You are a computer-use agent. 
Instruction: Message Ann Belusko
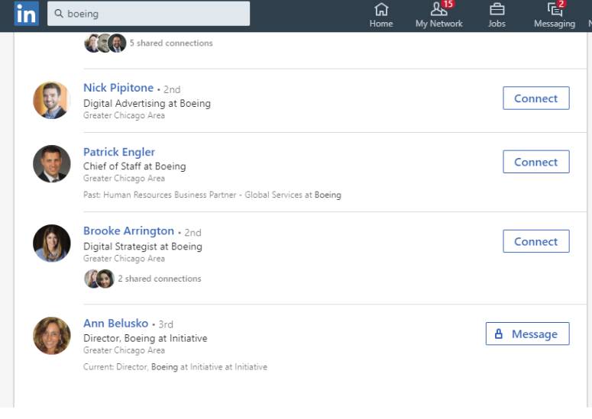click(527, 334)
